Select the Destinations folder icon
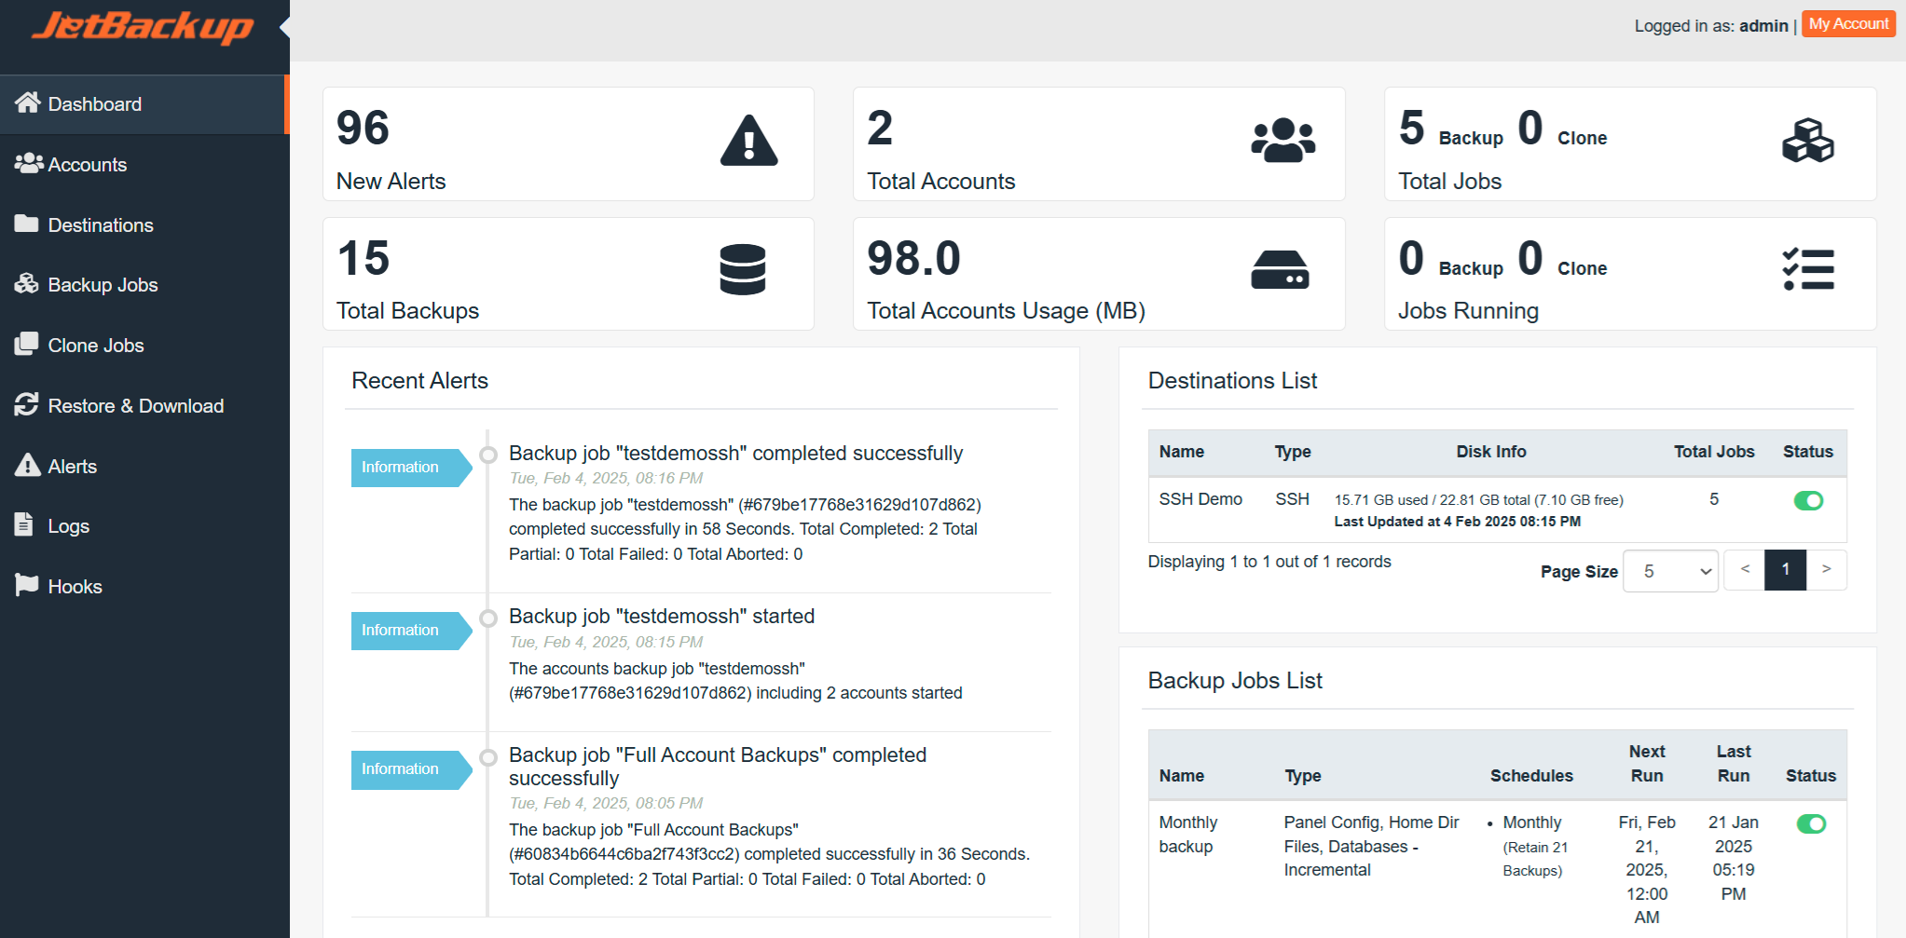This screenshot has height=938, width=1906. click(x=26, y=224)
